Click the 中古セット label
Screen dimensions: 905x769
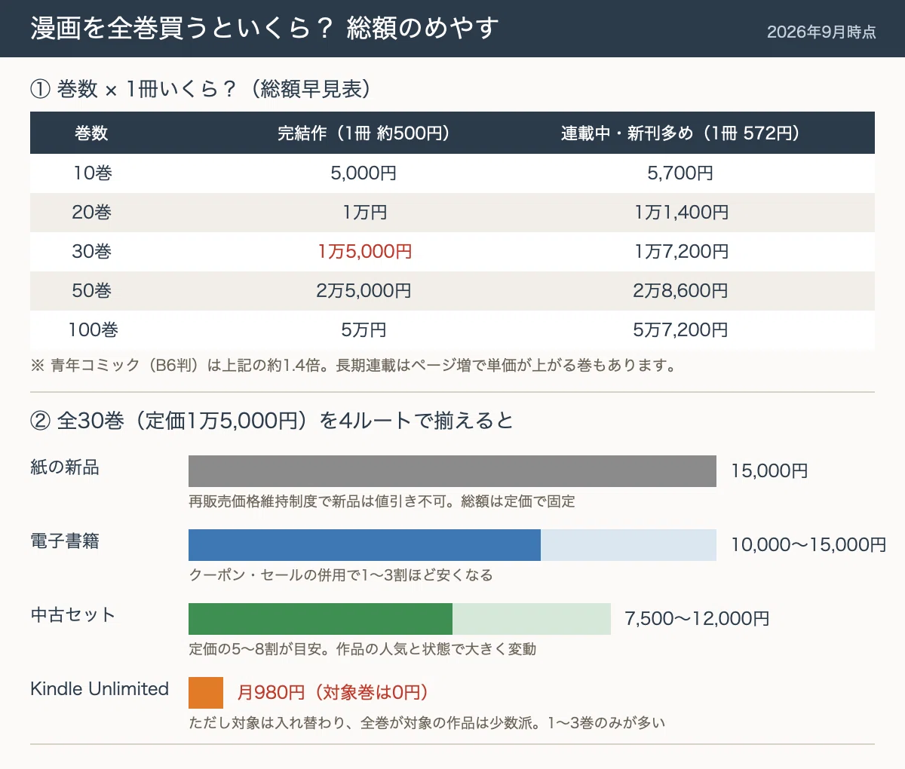(x=73, y=615)
